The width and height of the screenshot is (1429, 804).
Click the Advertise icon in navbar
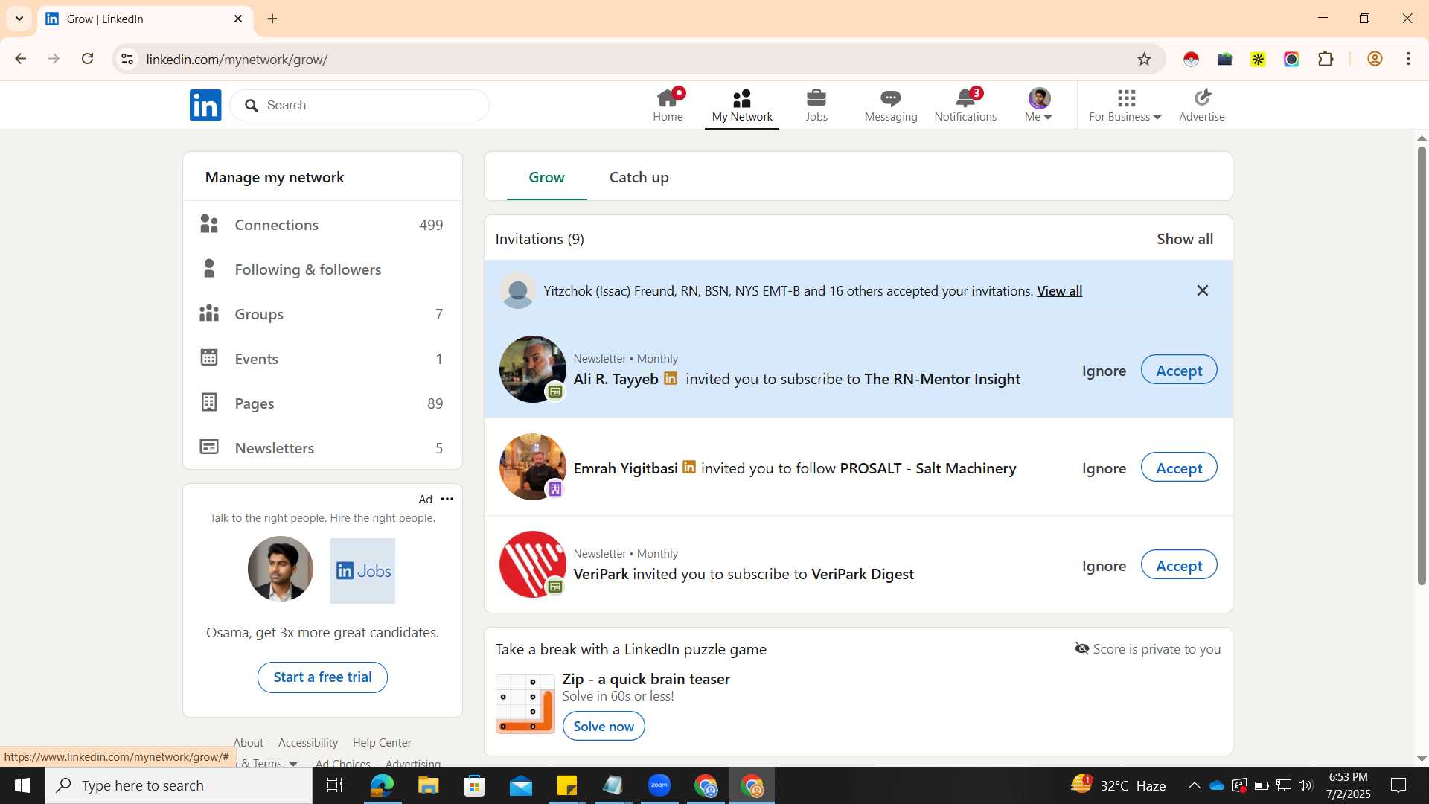point(1202,105)
